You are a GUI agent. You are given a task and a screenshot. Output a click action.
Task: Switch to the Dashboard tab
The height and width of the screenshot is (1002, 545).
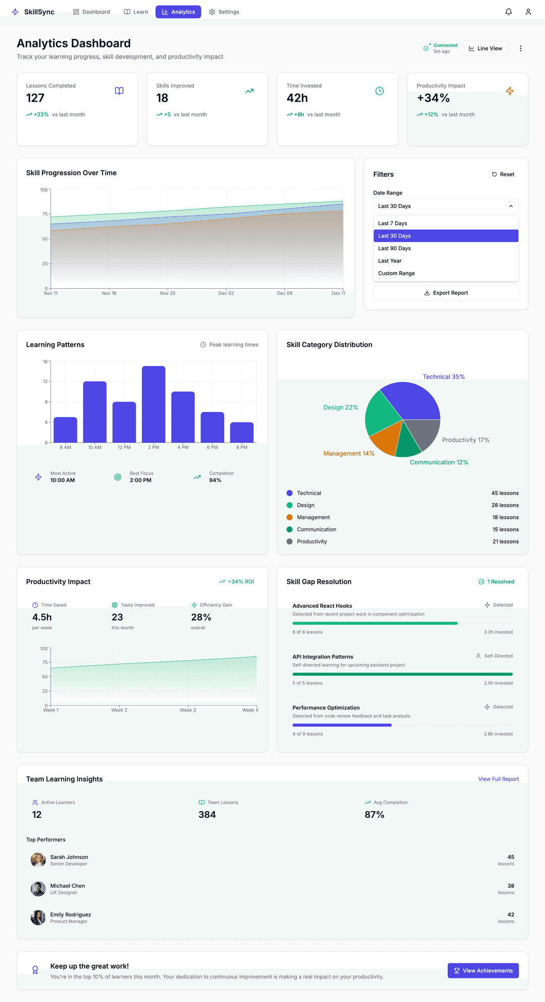tap(91, 12)
